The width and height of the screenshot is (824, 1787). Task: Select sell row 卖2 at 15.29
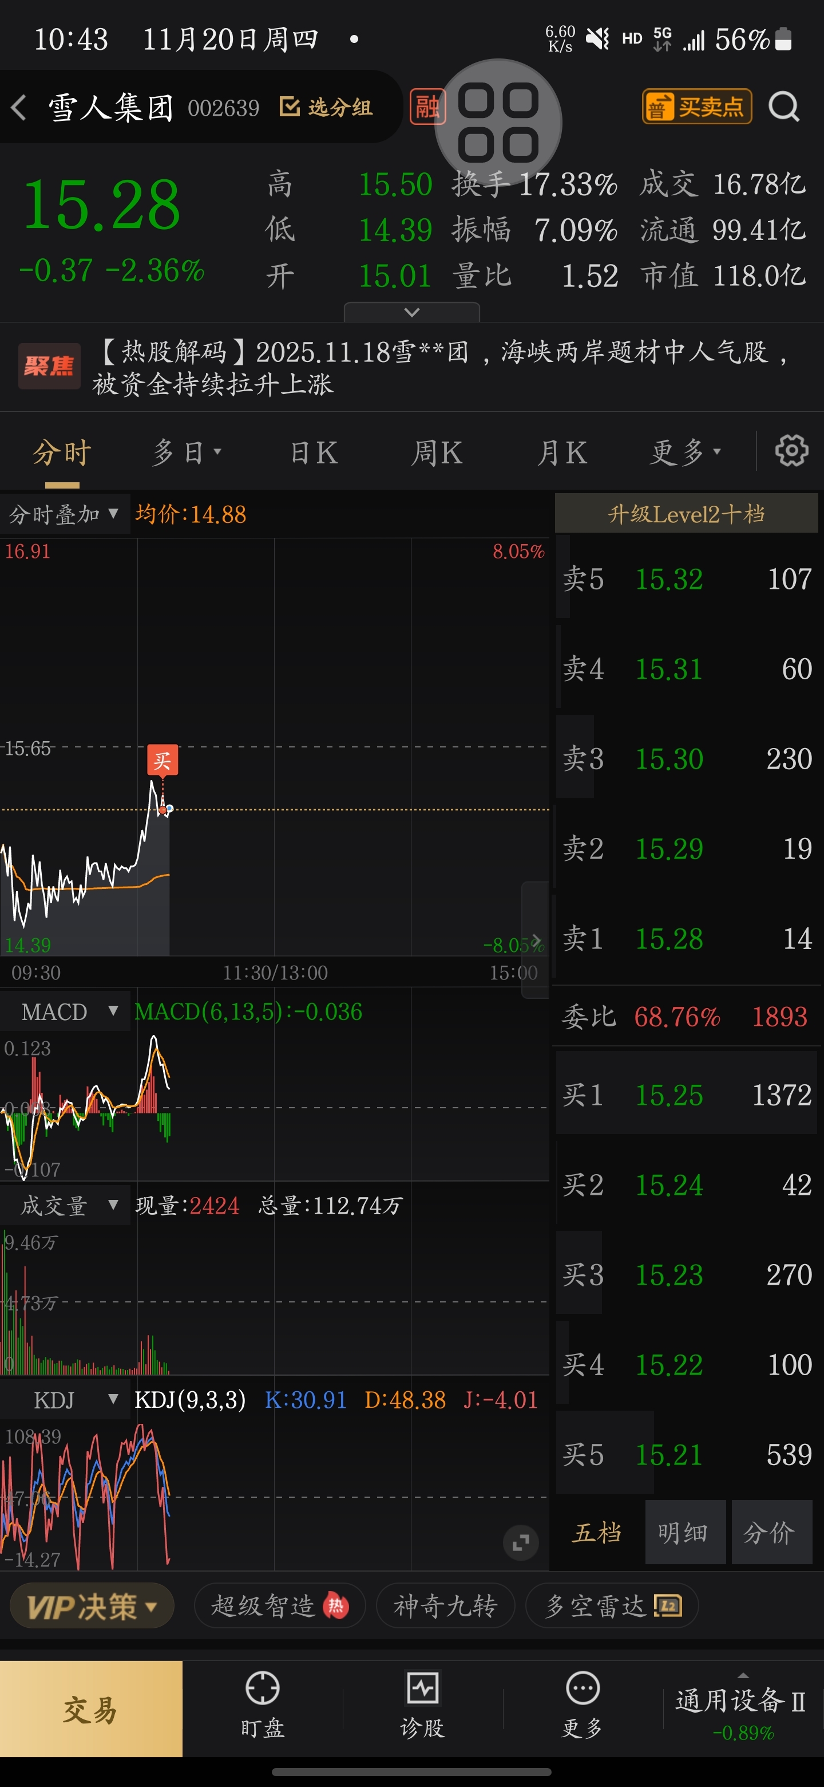tap(687, 848)
